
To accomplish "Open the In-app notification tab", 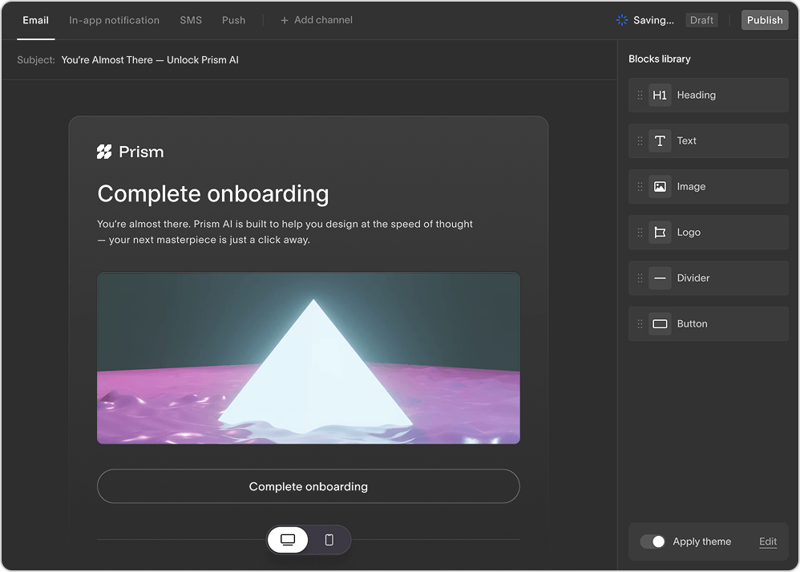I will point(114,20).
